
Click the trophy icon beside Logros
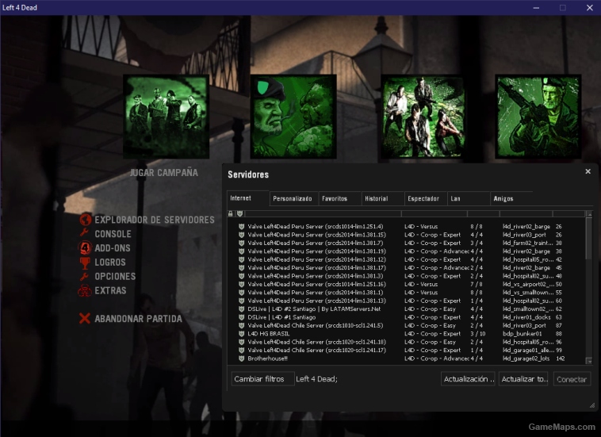85,263
